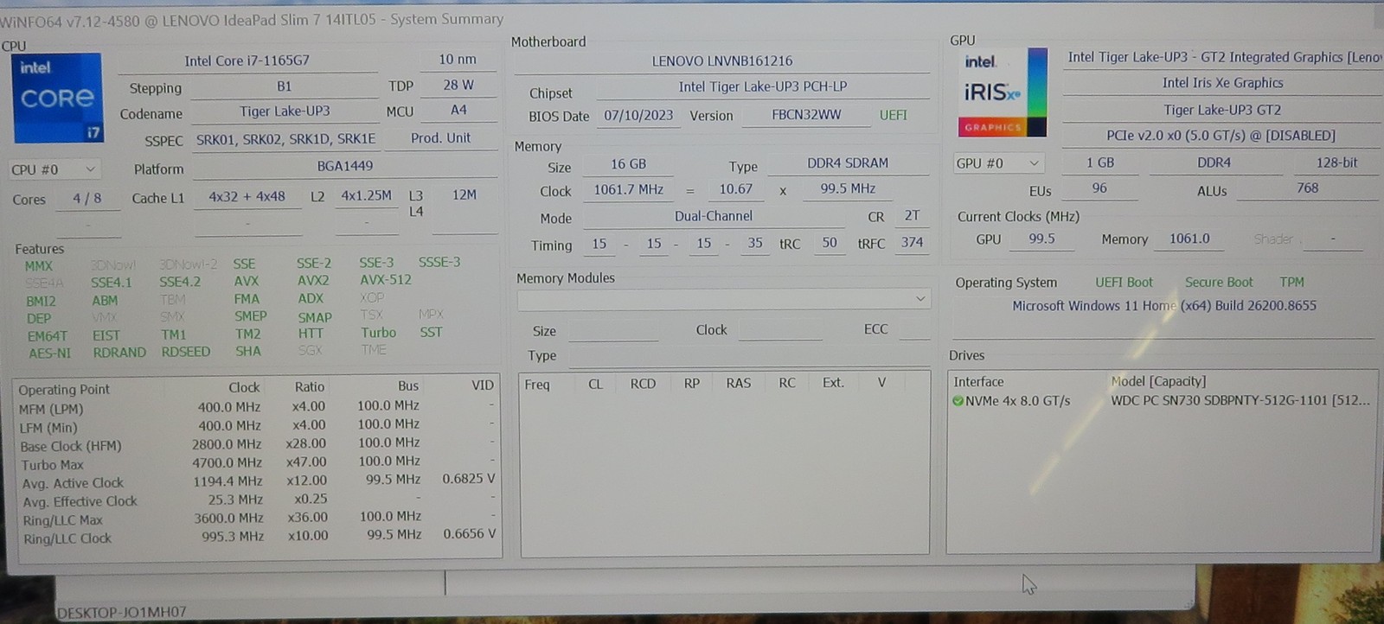1384x624 pixels.
Task: Open the GPU #0 selector dropdown
Action: coord(999,162)
